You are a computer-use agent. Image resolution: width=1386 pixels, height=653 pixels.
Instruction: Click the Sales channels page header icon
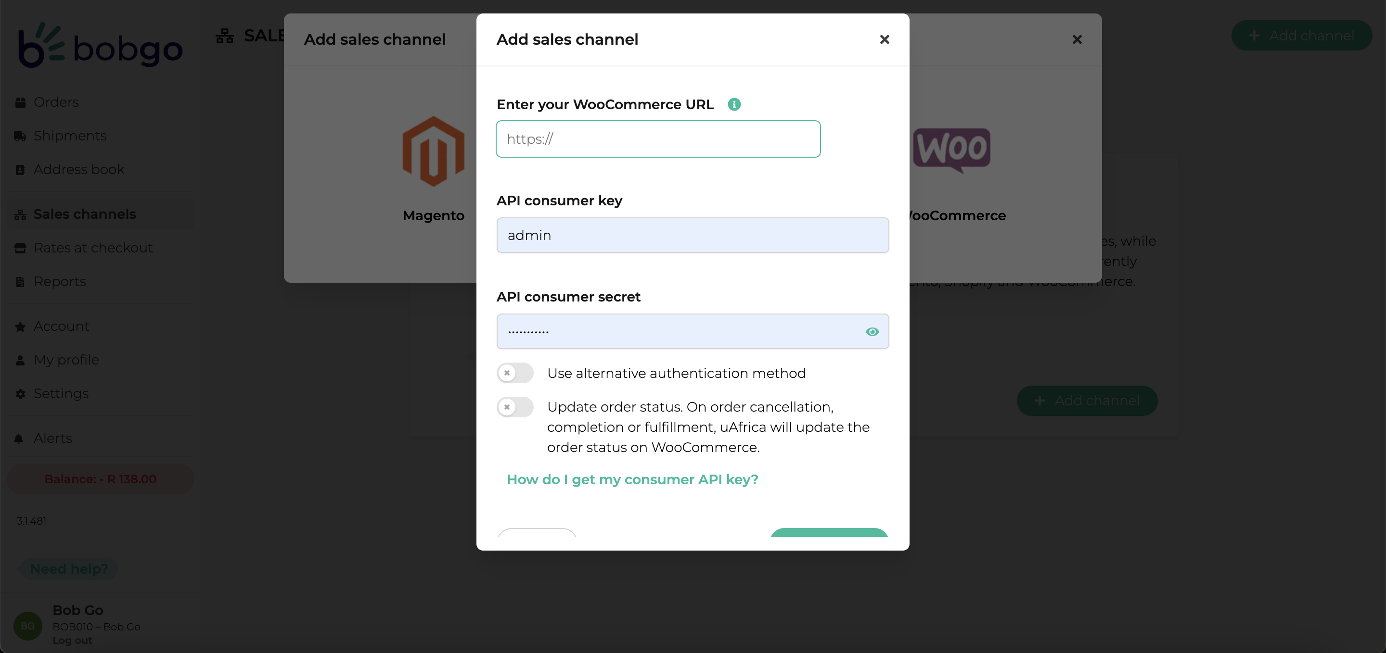pyautogui.click(x=225, y=36)
